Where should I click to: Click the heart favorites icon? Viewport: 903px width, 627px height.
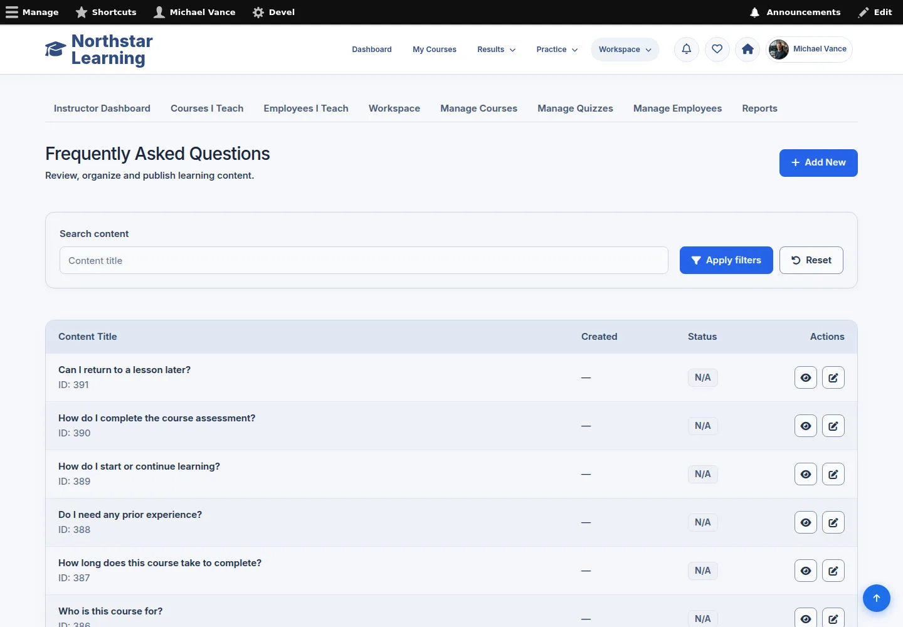(x=717, y=49)
